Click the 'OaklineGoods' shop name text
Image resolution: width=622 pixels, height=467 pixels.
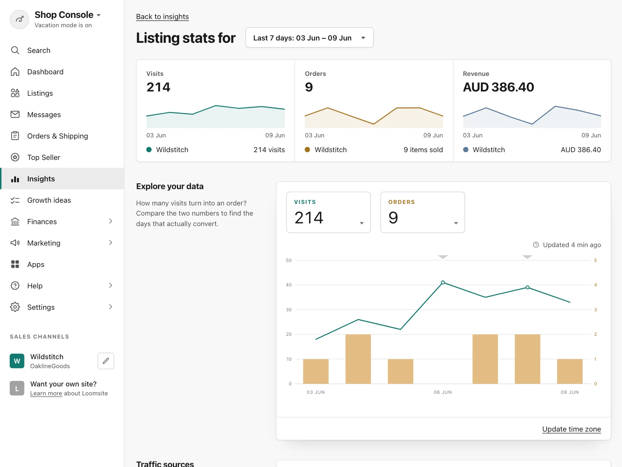[x=50, y=366]
